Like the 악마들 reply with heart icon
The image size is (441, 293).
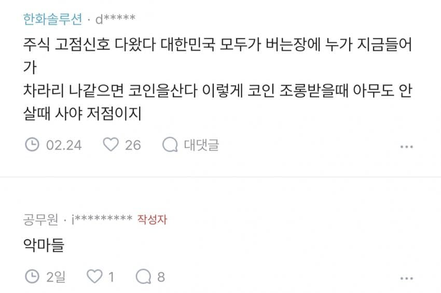pyautogui.click(x=94, y=277)
